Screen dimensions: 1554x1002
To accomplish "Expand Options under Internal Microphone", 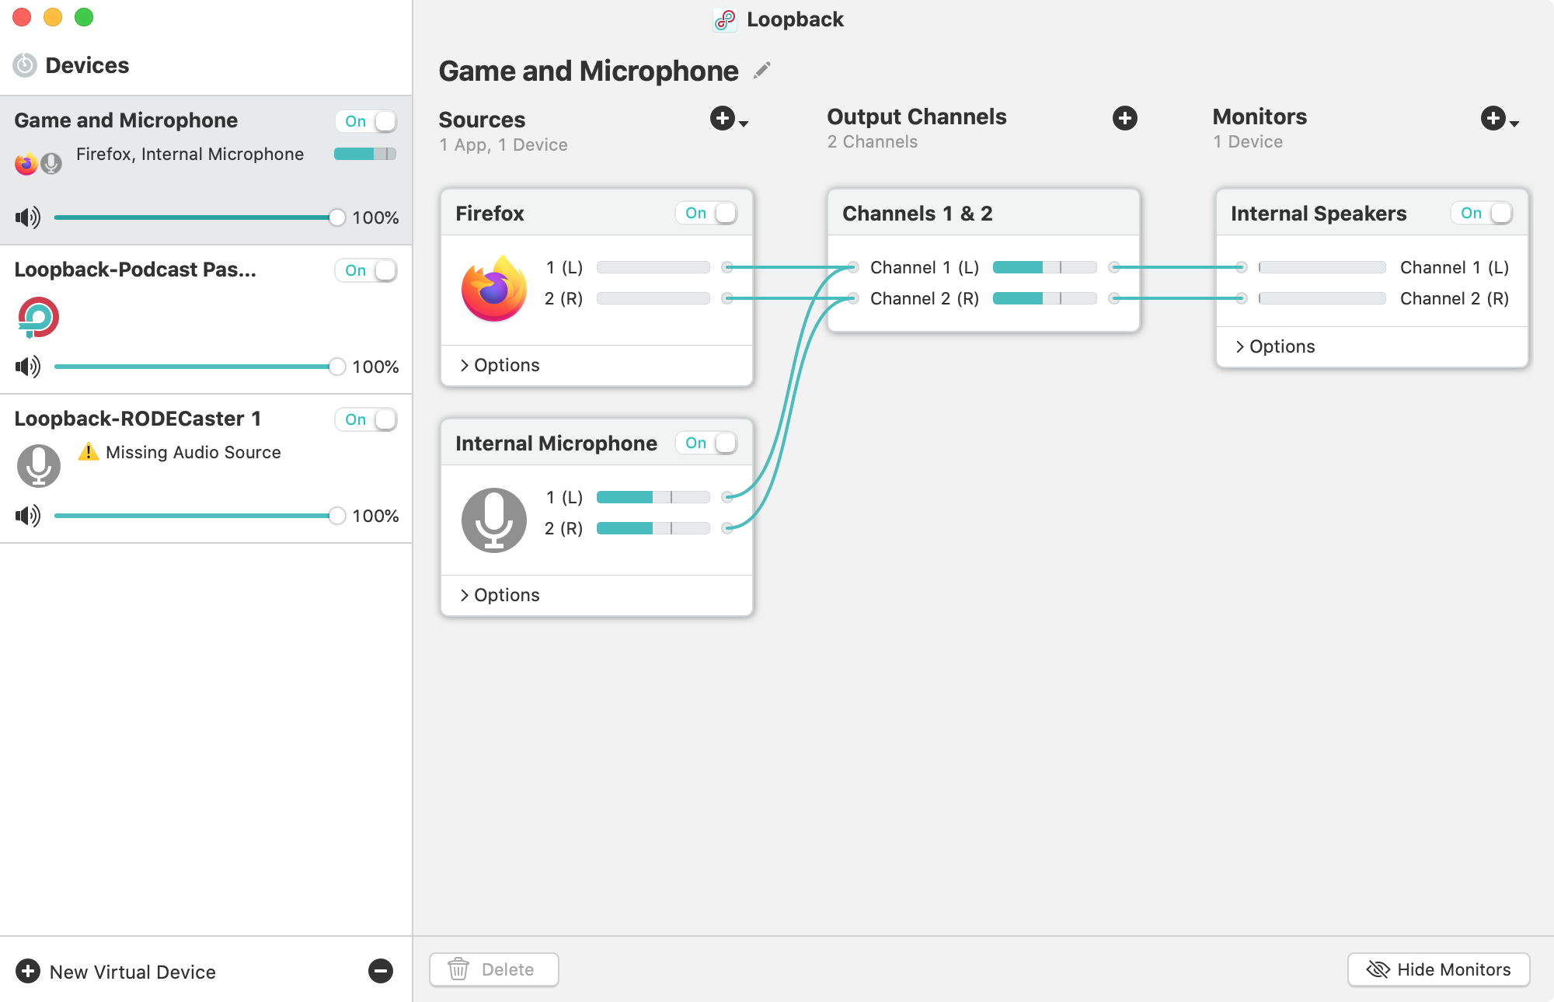I will 500,595.
